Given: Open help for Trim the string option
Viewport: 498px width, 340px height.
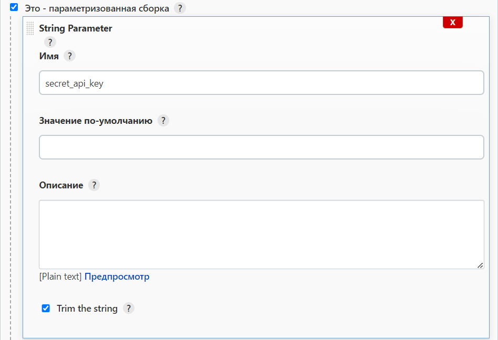Looking at the screenshot, I should point(128,308).
